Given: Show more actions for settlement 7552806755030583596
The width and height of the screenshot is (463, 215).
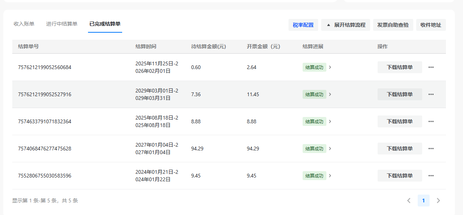Looking at the screenshot, I should tap(431, 176).
